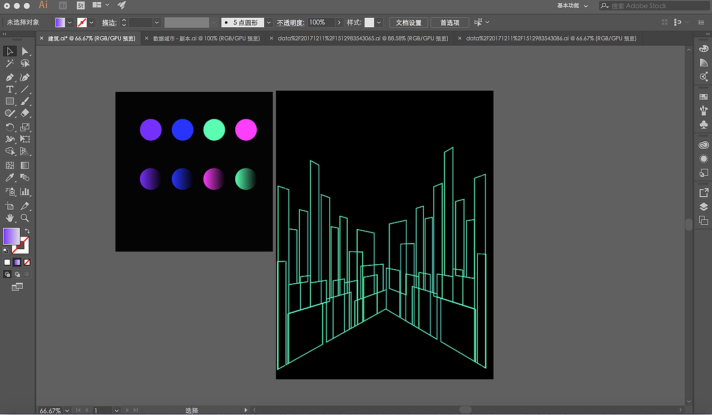Open the fill color dropdown in control bar
The width and height of the screenshot is (712, 415).
click(70, 23)
